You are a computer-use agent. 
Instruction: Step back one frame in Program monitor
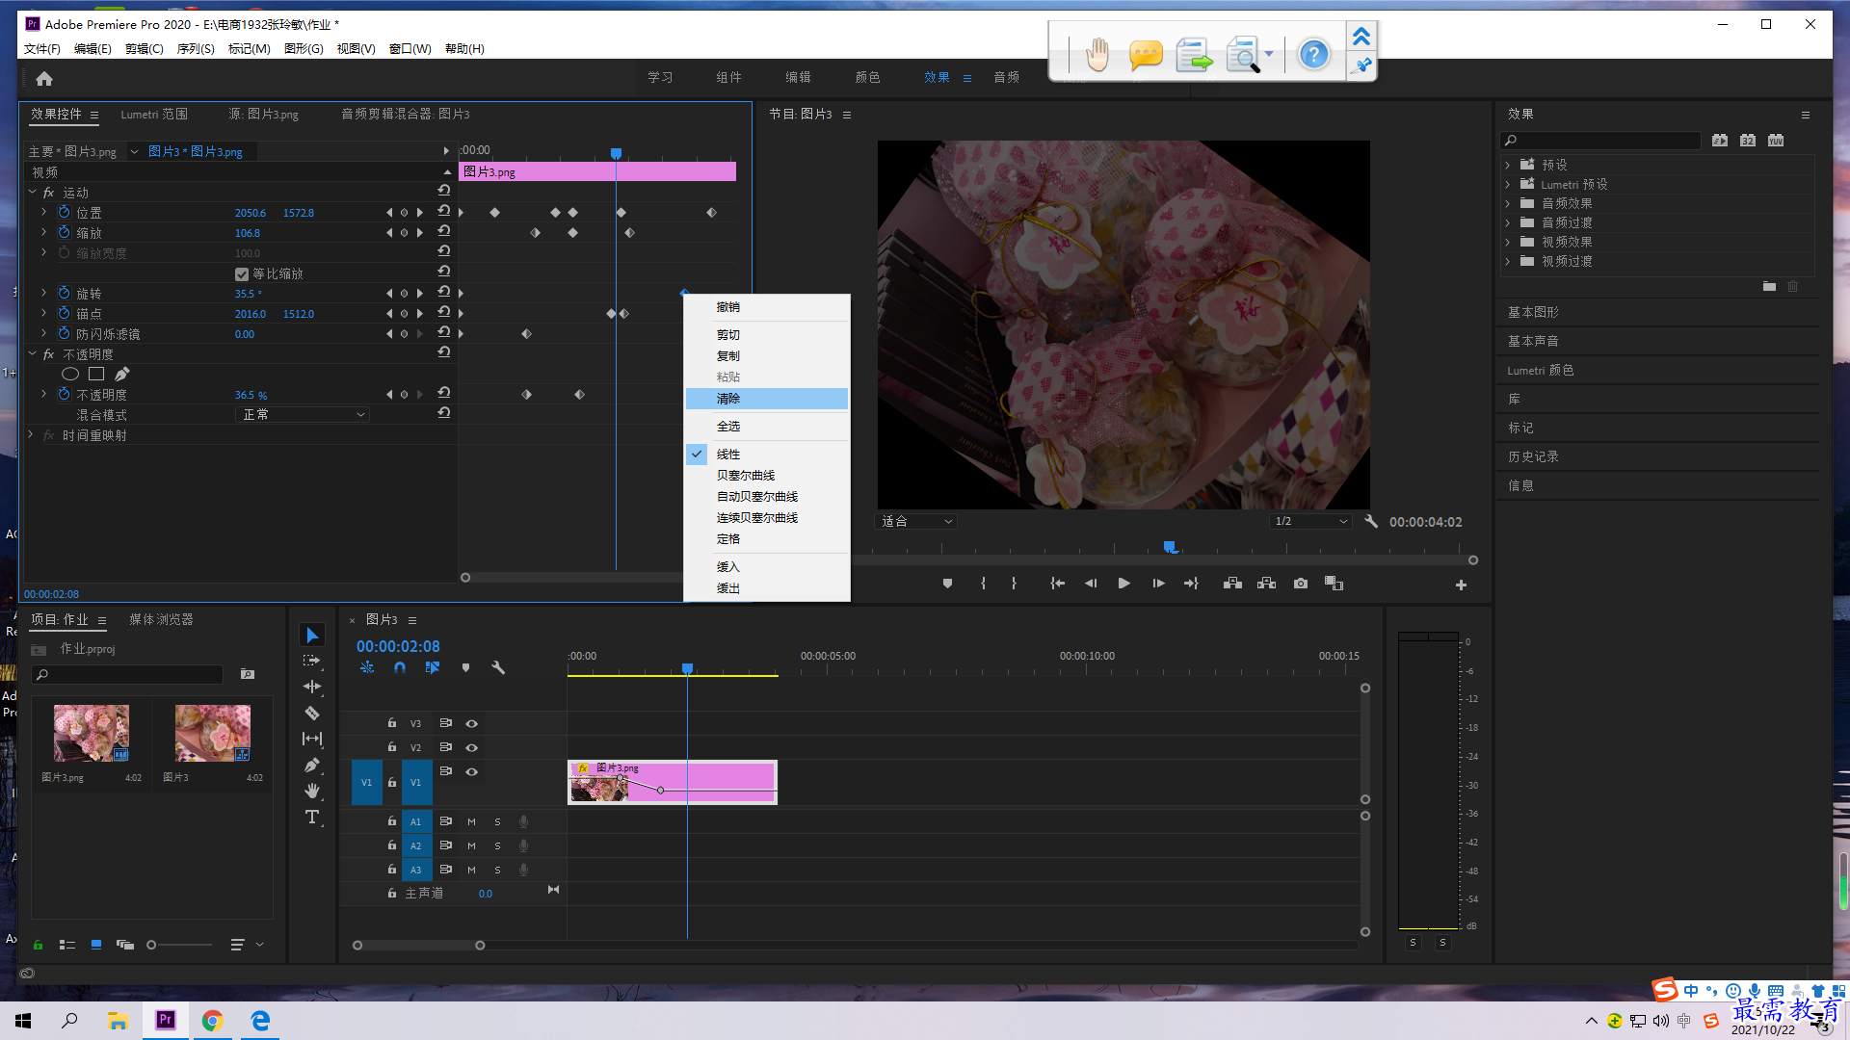(1091, 584)
